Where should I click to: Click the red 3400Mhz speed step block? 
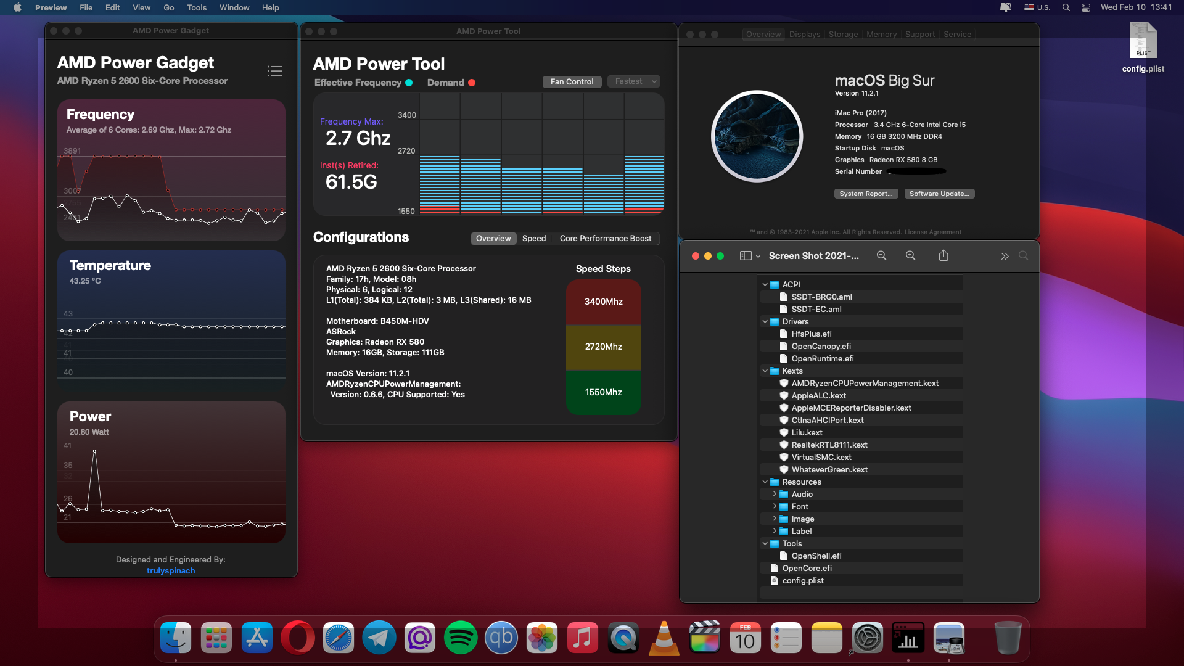[603, 302]
